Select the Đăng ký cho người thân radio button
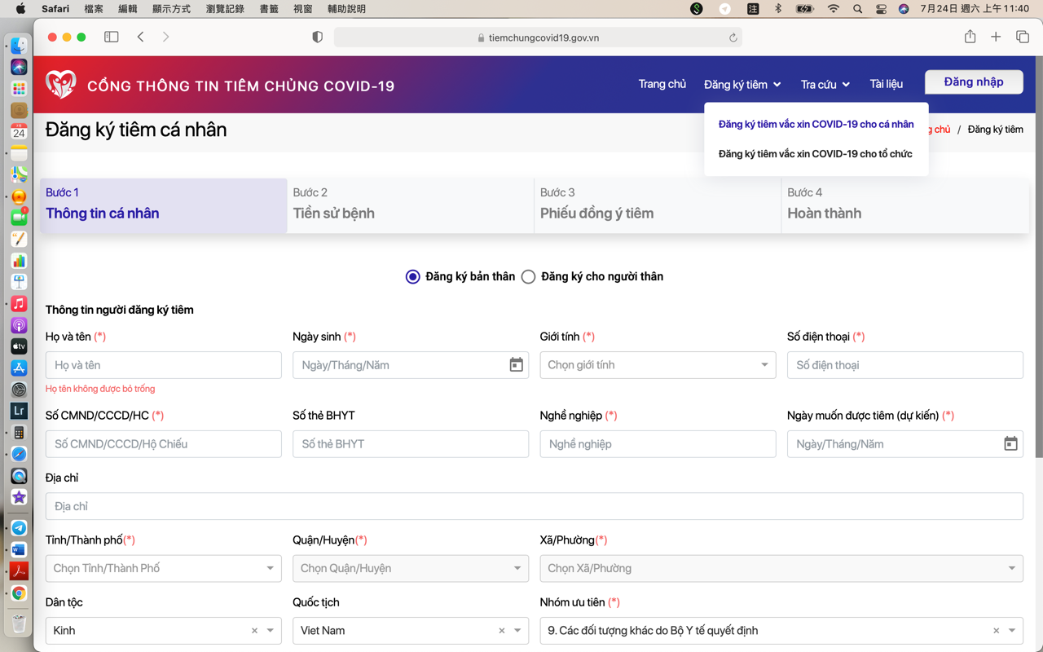Screen dimensions: 1043x652 528,277
